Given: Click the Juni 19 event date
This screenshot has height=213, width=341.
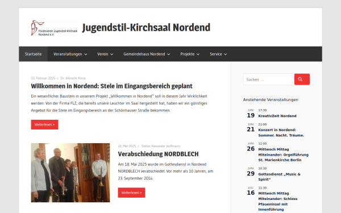Looking at the screenshot, I should coord(251,114).
